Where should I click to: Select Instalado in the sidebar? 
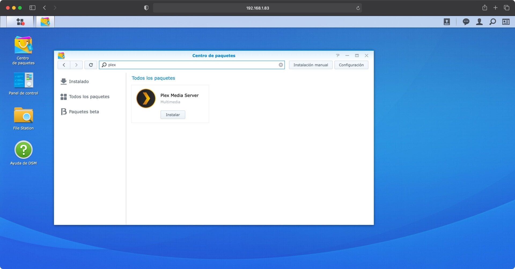click(x=79, y=82)
